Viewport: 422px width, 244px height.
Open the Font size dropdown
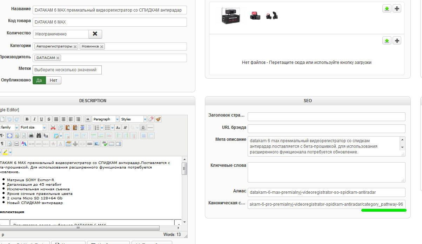click(x=33, y=127)
